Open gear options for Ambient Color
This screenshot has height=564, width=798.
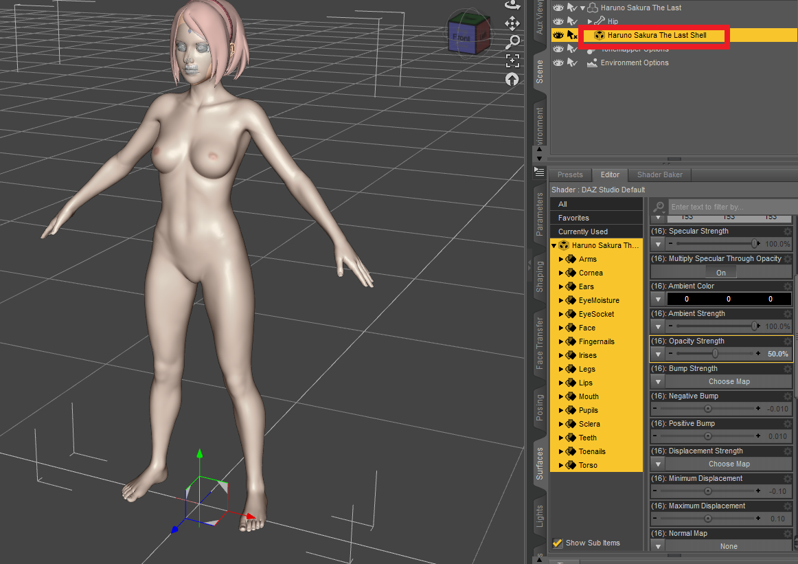pyautogui.click(x=788, y=286)
